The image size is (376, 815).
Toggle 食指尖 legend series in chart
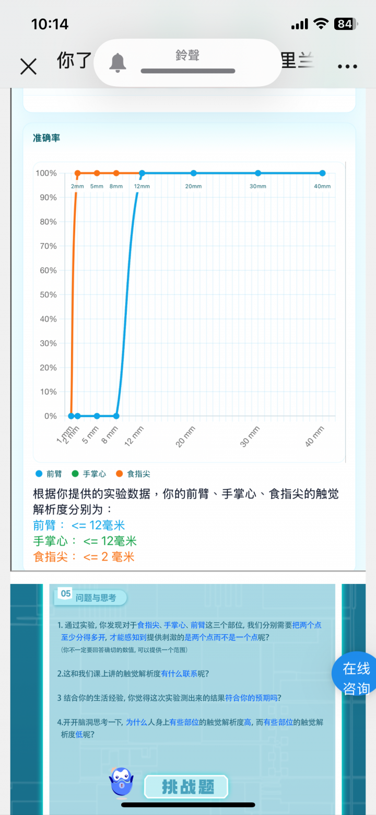pos(133,474)
